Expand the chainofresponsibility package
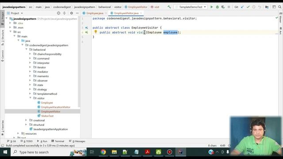Viewport: 283px width, 159px height. [x=30, y=54]
